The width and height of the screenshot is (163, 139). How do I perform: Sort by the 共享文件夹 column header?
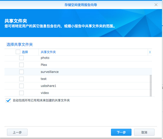(x=48, y=52)
